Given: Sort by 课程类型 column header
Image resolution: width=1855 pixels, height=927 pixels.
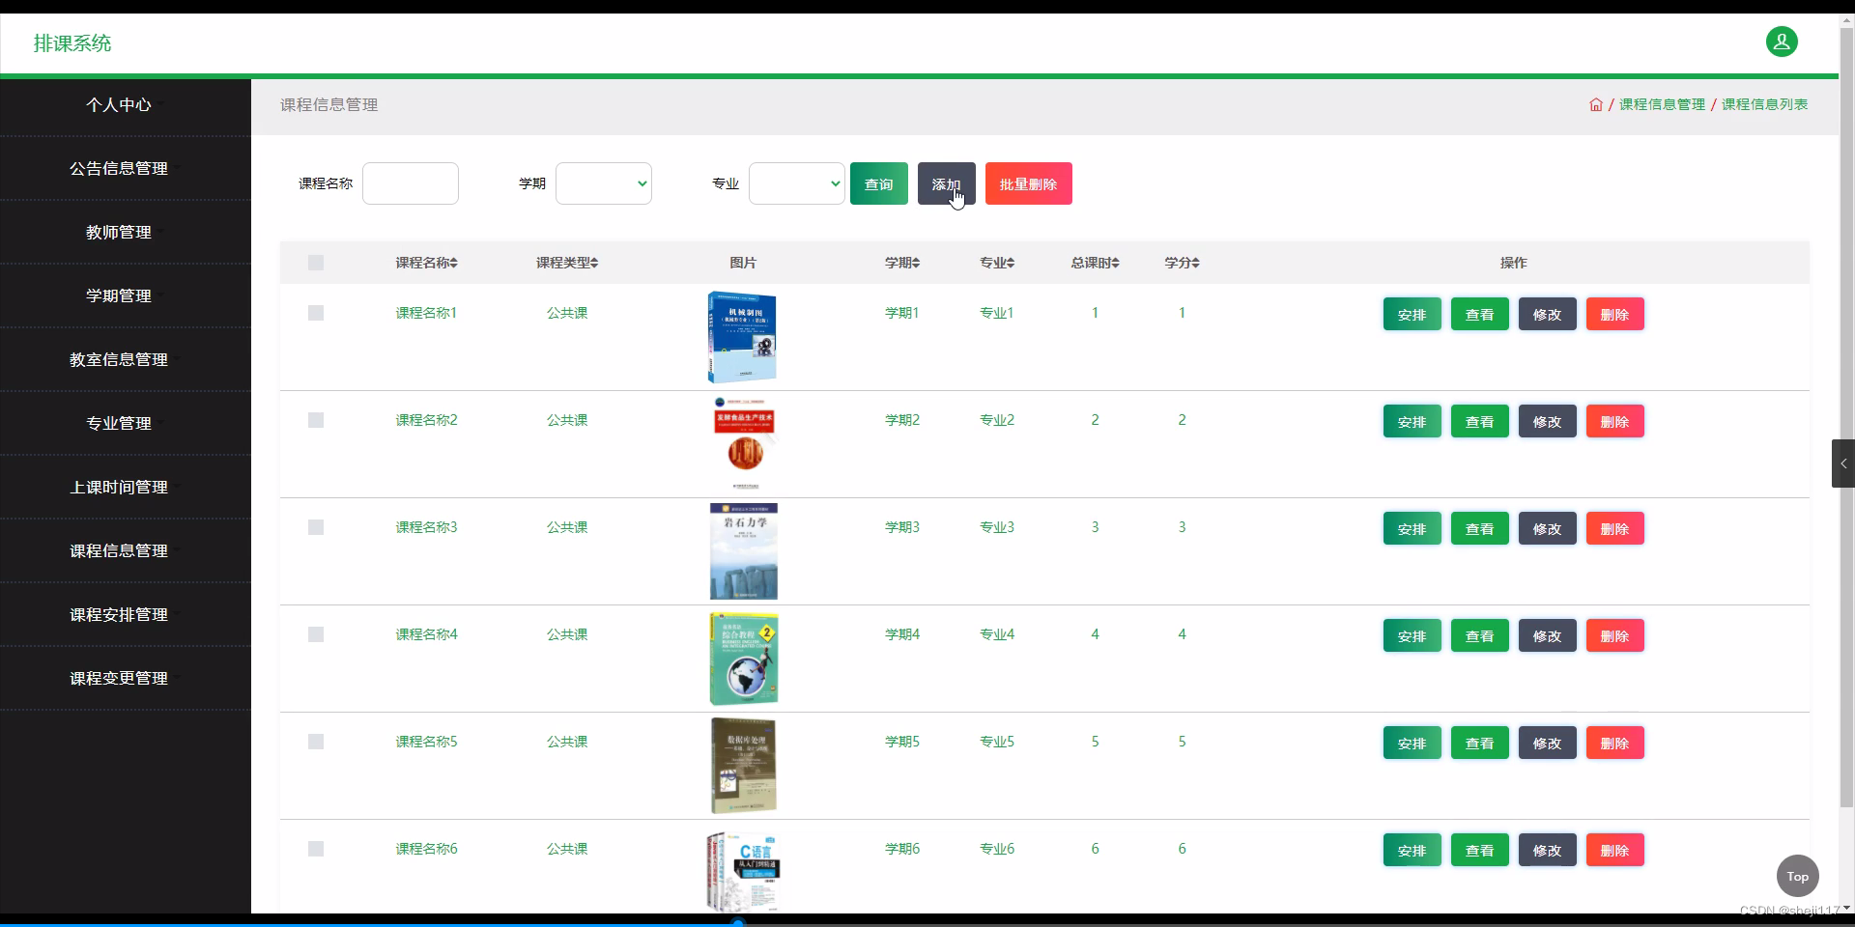Looking at the screenshot, I should pos(567,263).
